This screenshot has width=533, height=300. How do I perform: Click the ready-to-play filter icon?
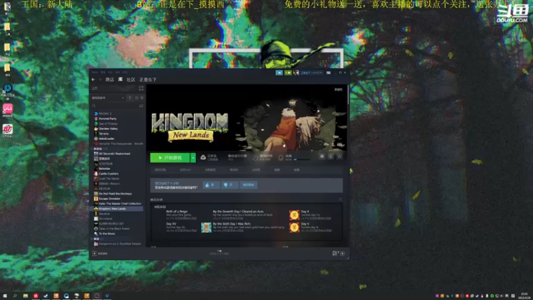tap(142, 98)
